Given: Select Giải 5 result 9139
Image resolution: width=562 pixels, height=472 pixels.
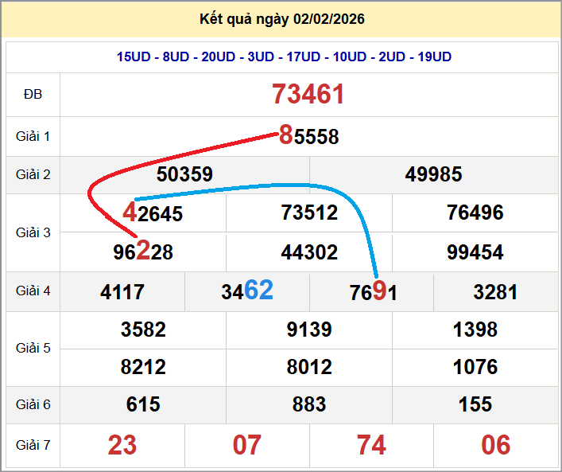Looking at the screenshot, I should coord(309,330).
